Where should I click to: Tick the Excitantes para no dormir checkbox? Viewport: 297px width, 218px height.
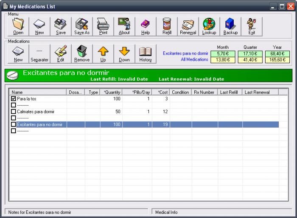point(13,124)
